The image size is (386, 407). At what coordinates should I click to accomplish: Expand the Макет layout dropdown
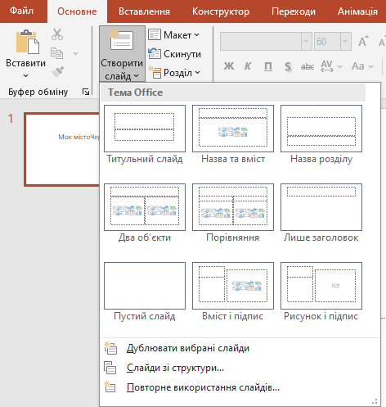tap(174, 35)
